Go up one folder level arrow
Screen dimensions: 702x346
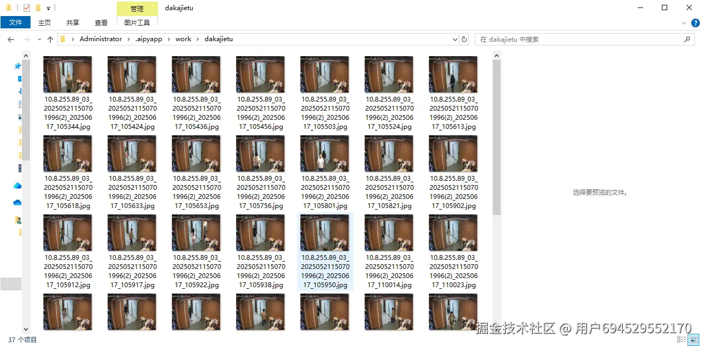50,40
